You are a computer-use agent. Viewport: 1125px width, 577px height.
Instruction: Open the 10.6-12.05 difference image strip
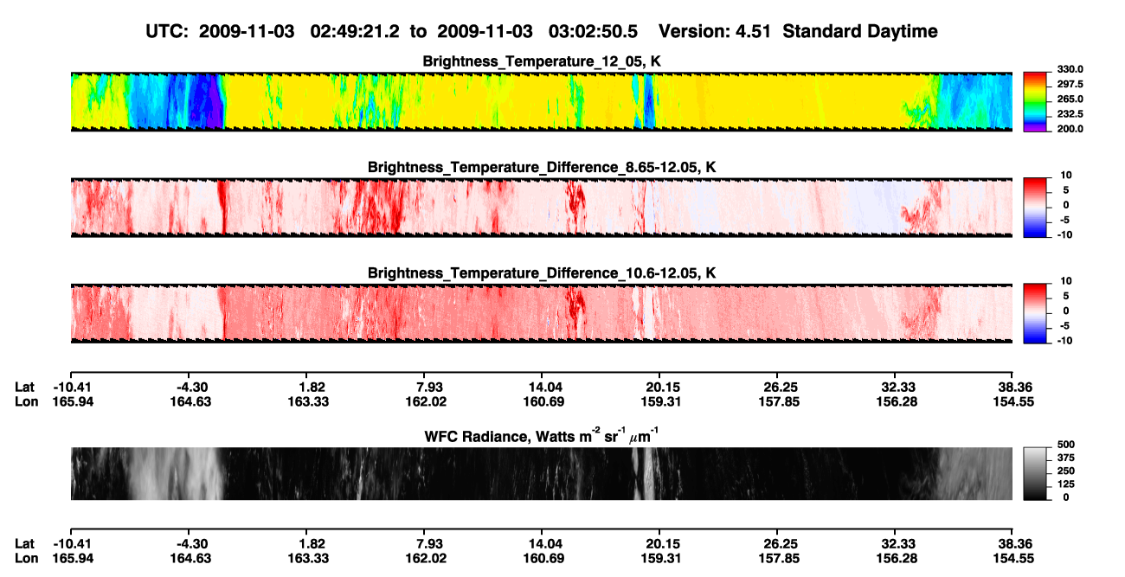pos(542,313)
